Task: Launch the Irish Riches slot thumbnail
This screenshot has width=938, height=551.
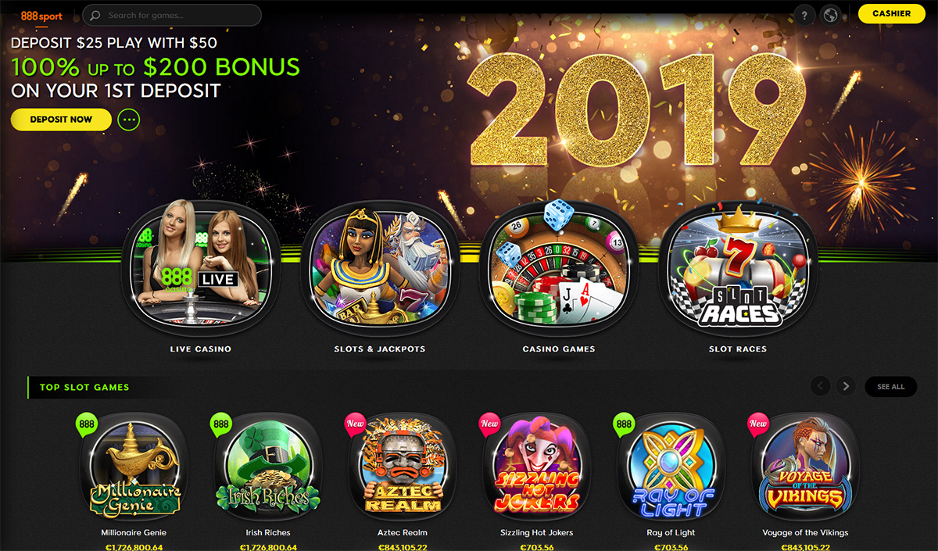Action: tap(267, 469)
